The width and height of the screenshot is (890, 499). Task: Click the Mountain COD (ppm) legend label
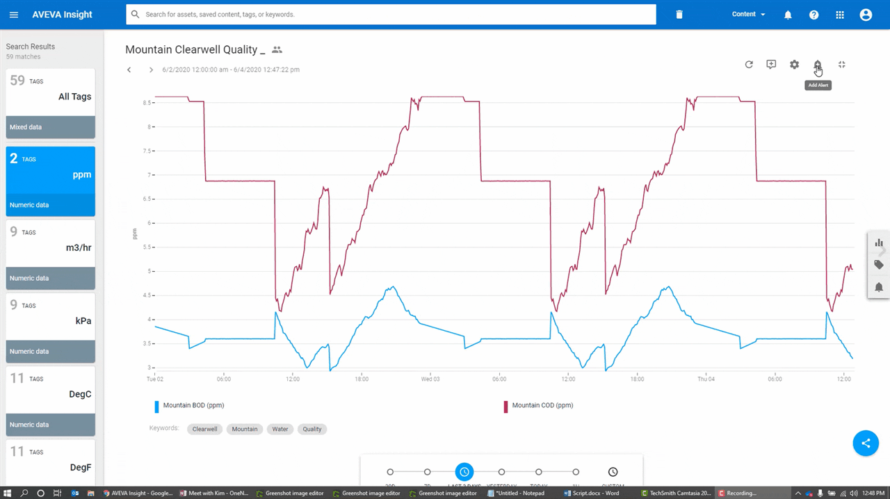click(543, 405)
